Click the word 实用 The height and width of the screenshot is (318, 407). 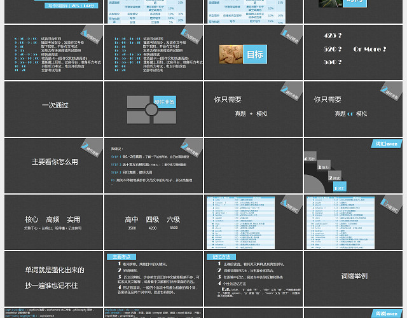point(74,219)
